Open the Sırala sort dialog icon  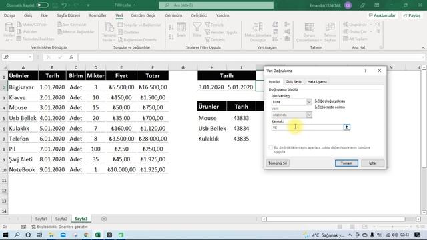[181, 27]
